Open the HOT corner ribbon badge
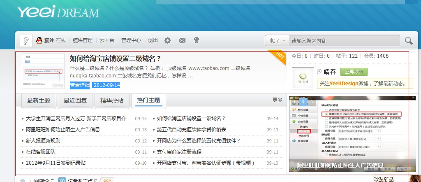Image resolution: width=421 pixels, height=182 pixels. [x=278, y=57]
